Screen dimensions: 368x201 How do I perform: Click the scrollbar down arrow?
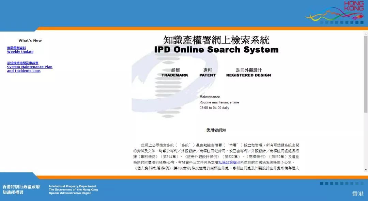click(366, 169)
